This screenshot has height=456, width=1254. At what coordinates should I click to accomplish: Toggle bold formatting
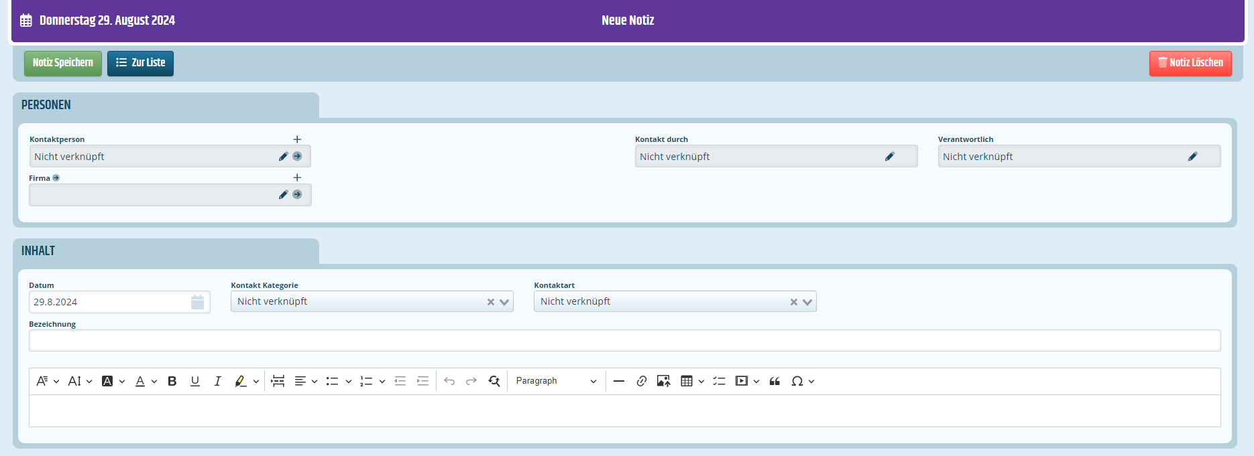click(172, 381)
